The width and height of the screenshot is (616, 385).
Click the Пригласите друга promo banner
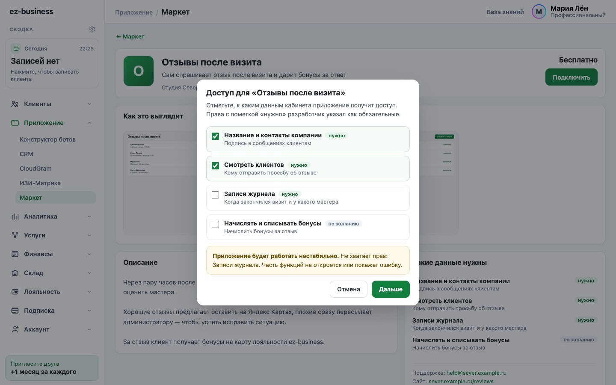click(x=52, y=368)
